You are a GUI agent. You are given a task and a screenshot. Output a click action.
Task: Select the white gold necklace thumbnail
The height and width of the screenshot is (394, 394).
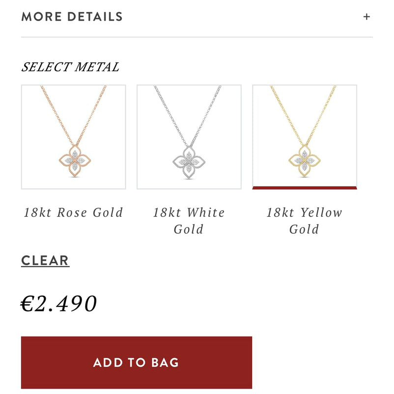click(189, 137)
